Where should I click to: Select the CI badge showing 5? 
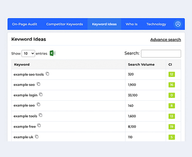pos(172,137)
